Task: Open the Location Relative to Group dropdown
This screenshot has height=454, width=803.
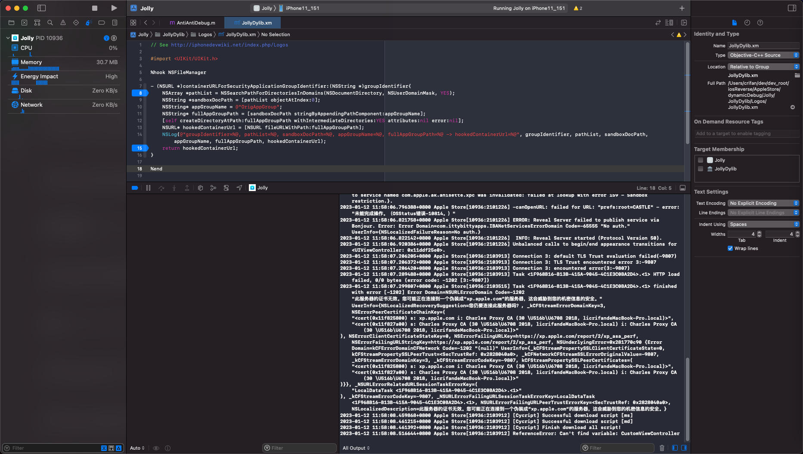Action: (763, 67)
